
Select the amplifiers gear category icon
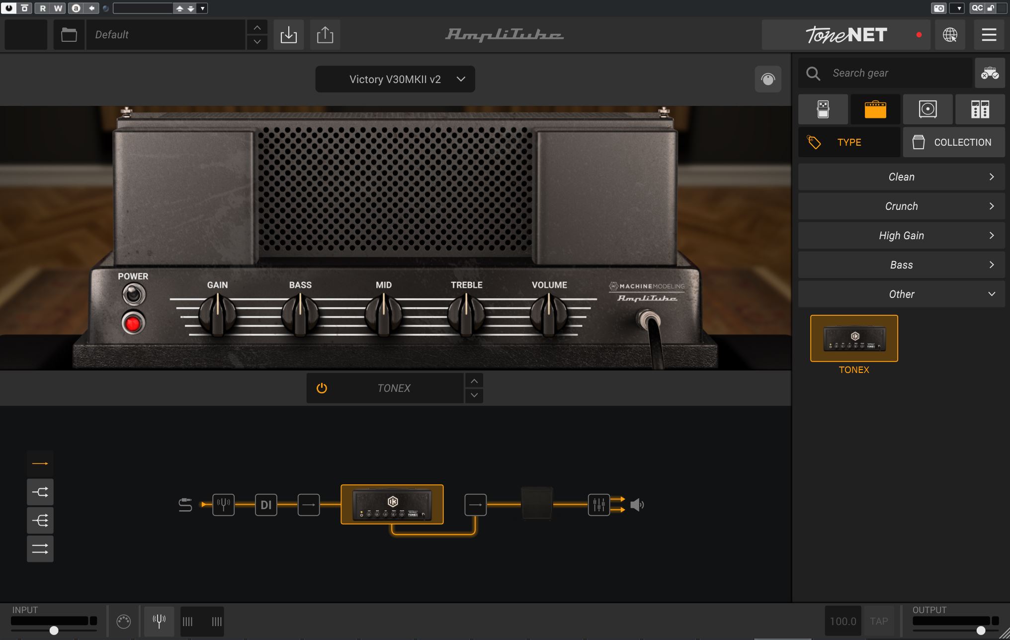click(x=875, y=109)
